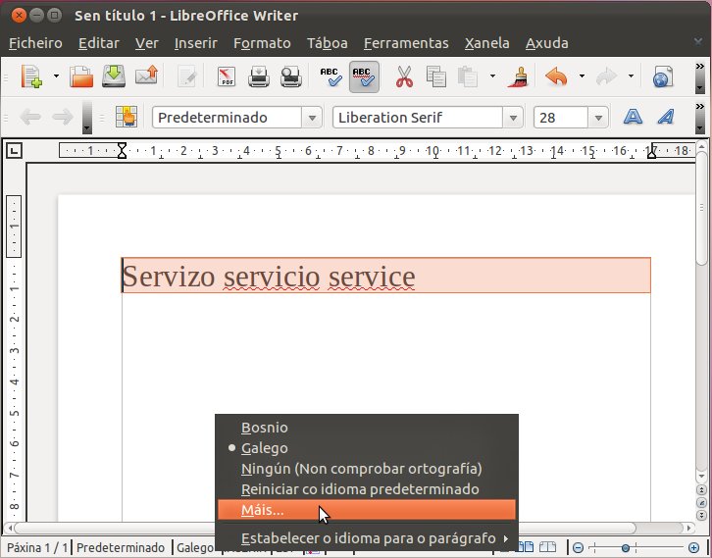Choose Reiniciar co idioma predeterminado
Image resolution: width=712 pixels, height=558 pixels.
click(x=367, y=489)
